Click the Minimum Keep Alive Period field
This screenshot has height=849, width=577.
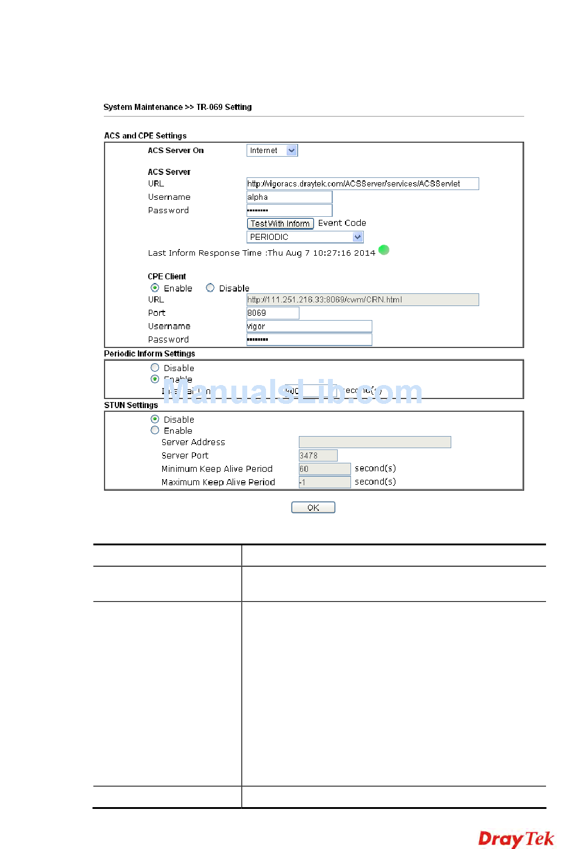pyautogui.click(x=324, y=469)
